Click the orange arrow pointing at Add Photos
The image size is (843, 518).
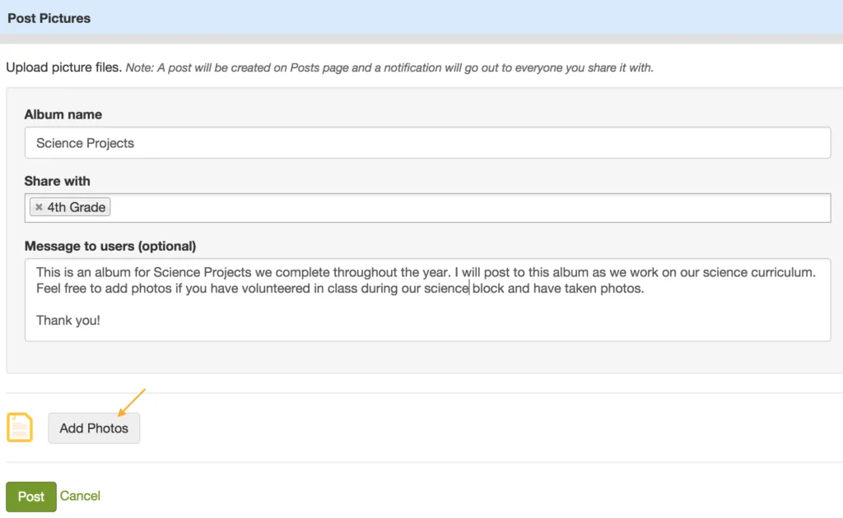coord(132,402)
